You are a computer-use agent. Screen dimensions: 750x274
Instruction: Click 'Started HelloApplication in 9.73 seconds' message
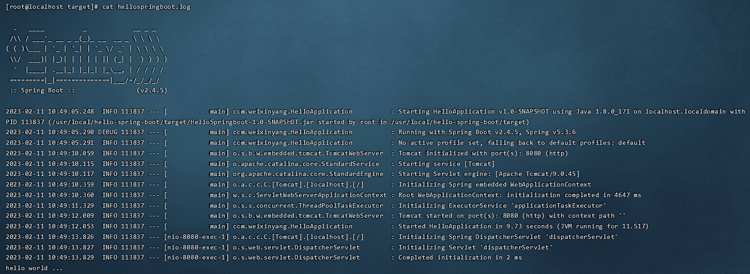[476, 226]
